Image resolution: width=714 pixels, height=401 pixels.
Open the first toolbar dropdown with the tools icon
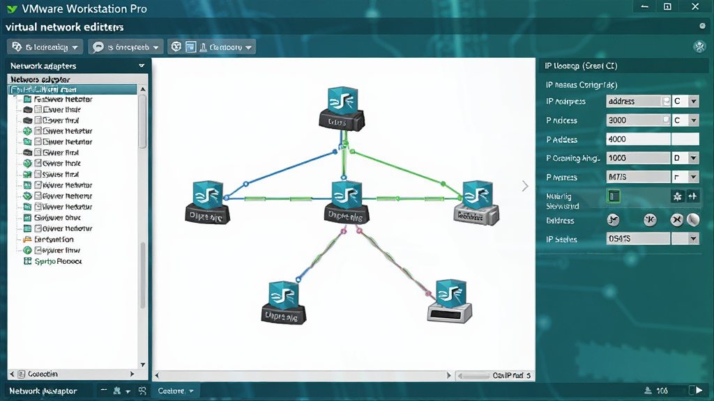tap(45, 47)
